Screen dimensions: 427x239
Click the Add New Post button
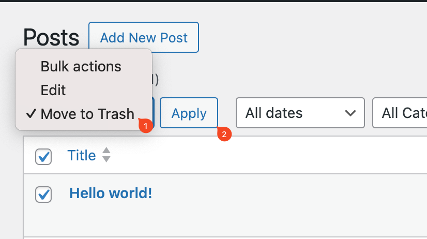point(144,37)
